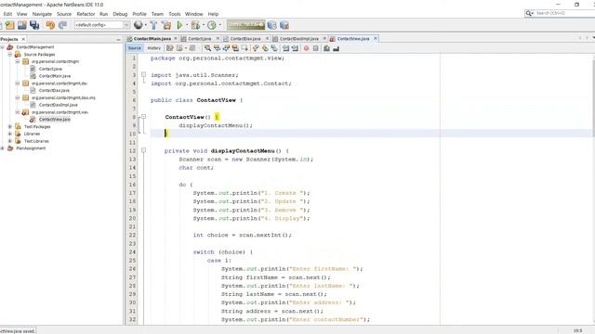Click the Forward icon before the Find Selection magnifier
Viewport: 595px width, 334px height.
[192, 48]
